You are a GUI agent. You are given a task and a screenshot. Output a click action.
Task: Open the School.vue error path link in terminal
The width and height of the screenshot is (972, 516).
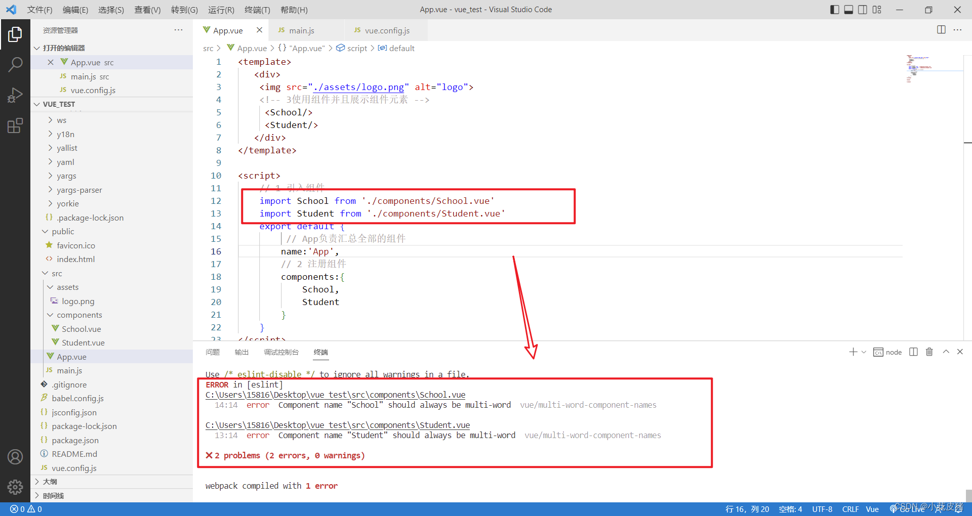(x=335, y=395)
